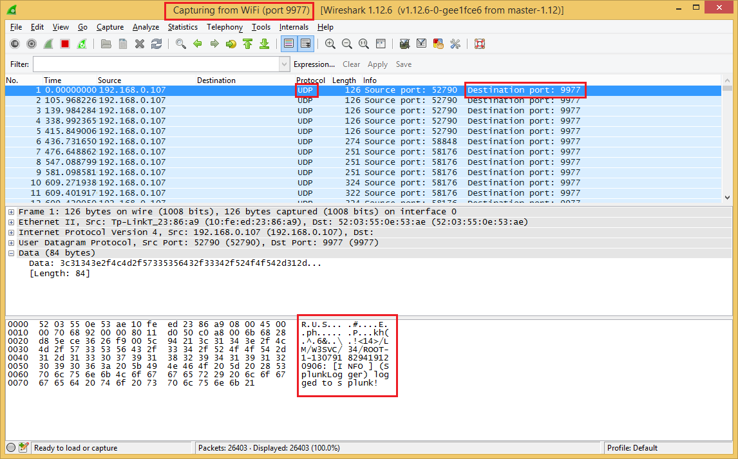Toggle packet list colorizing

[289, 44]
